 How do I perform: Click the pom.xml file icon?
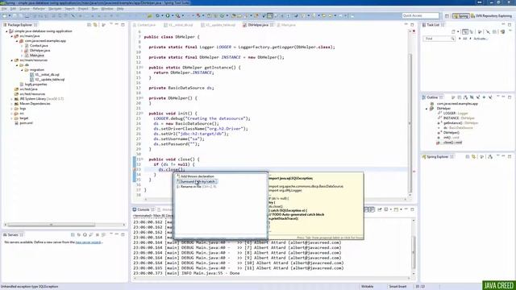(16, 123)
